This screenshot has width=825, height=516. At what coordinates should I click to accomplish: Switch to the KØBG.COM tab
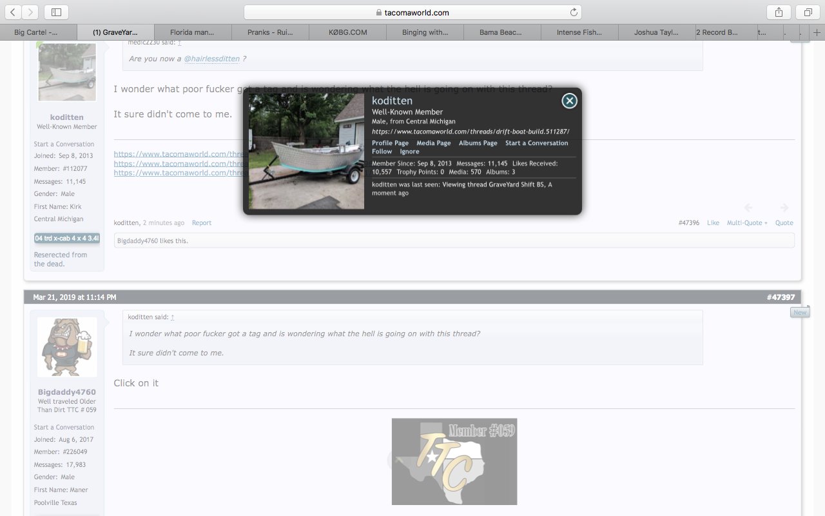(x=347, y=32)
